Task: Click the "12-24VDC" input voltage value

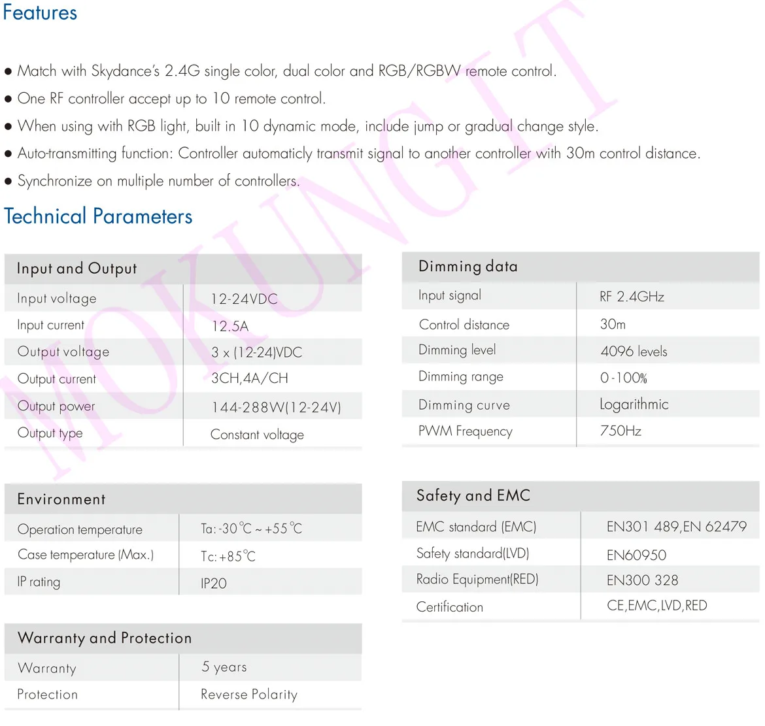Action: coord(244,299)
